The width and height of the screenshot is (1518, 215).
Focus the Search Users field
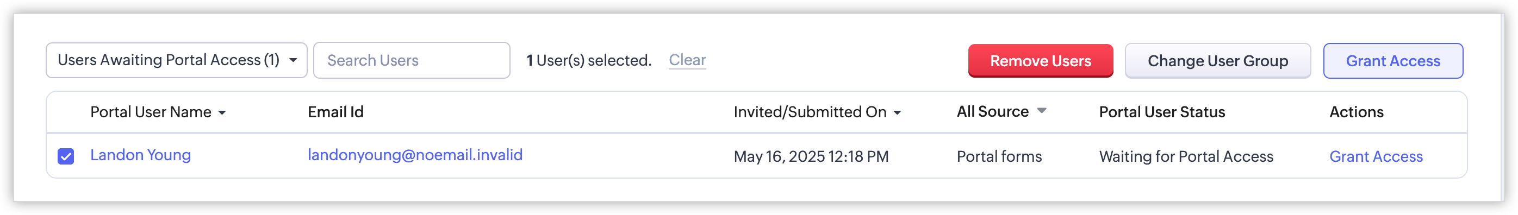pos(412,60)
